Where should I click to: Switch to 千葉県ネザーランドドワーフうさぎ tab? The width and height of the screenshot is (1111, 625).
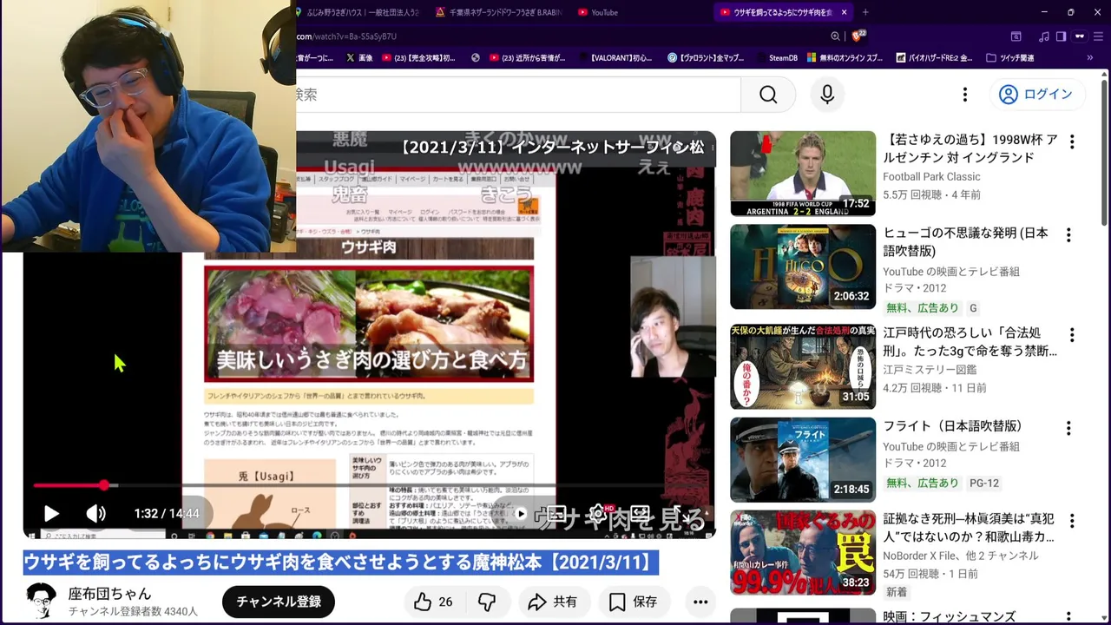coord(497,12)
